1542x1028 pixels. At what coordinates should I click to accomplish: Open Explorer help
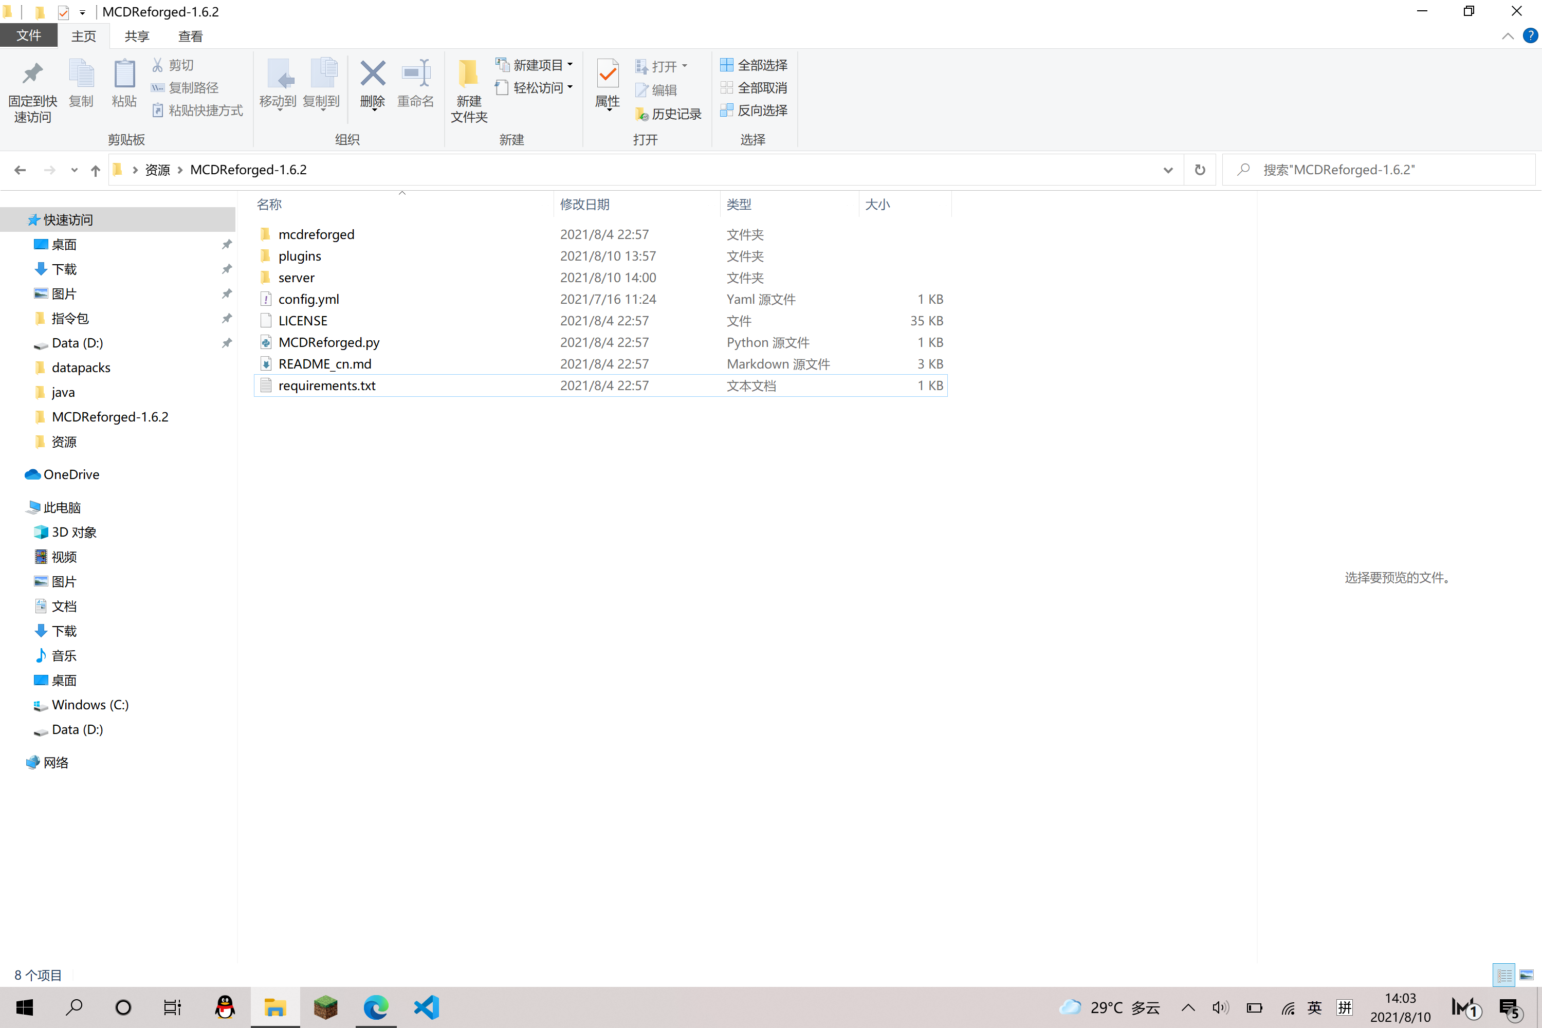[x=1530, y=35]
